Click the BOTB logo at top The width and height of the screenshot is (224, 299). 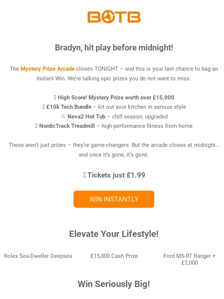(114, 17)
